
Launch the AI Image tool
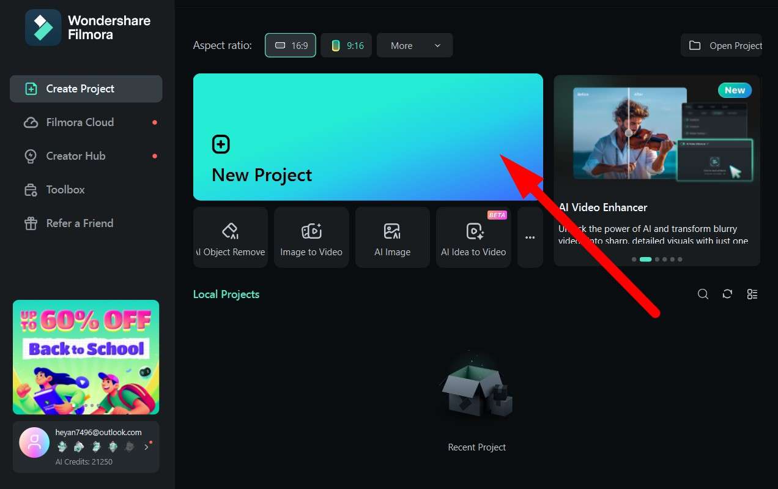pyautogui.click(x=393, y=237)
